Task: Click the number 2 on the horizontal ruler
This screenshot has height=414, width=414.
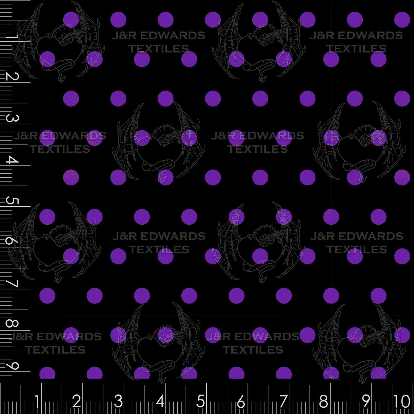Action: [x=76, y=401]
